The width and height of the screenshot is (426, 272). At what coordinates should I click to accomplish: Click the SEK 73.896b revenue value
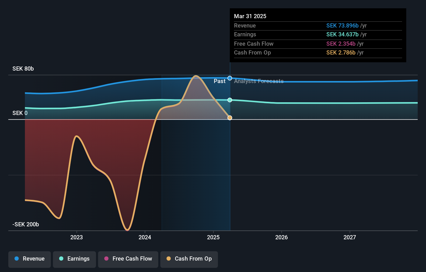click(342, 25)
